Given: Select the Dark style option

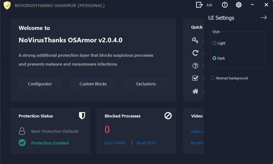Looking at the screenshot, I should coord(219,58).
